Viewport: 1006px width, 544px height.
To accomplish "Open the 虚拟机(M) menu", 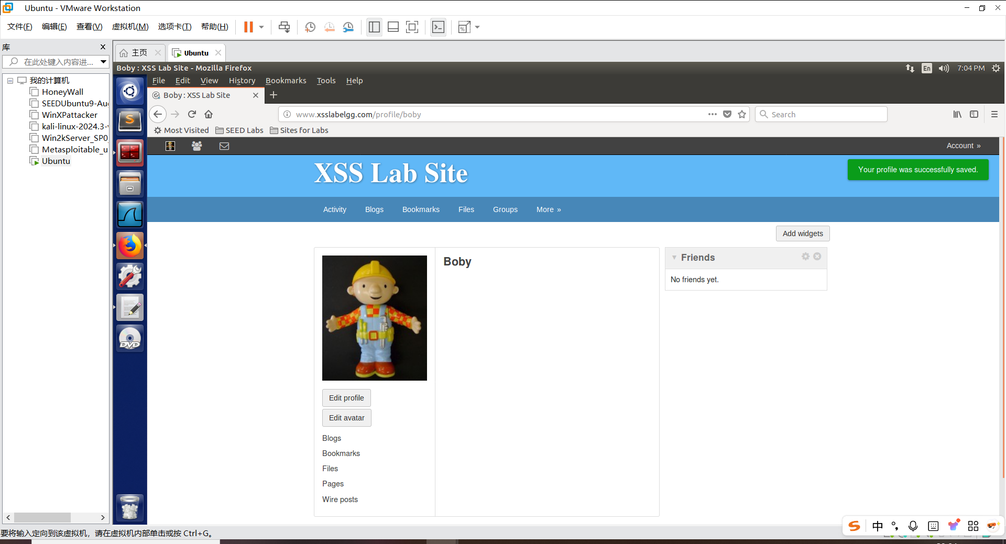I will click(130, 27).
